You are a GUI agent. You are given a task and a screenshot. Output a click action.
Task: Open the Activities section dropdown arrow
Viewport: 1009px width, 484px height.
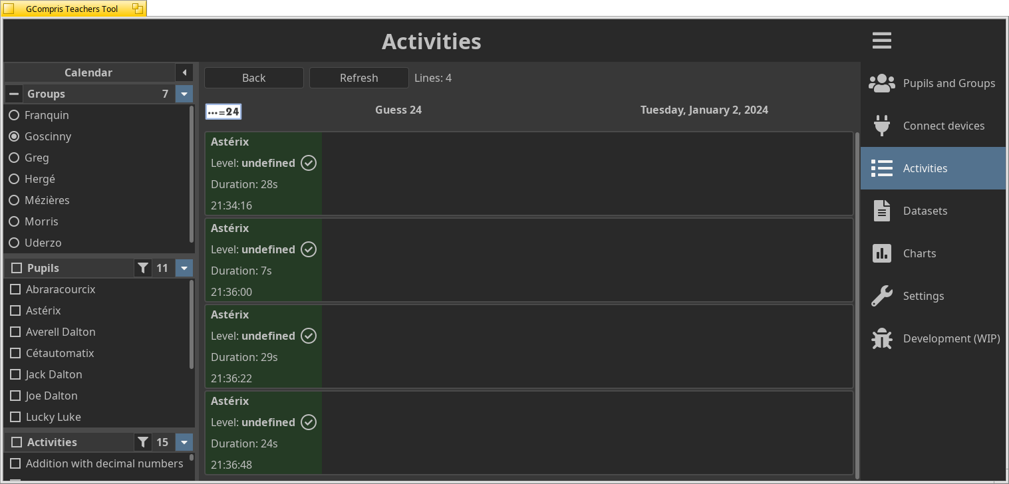184,442
